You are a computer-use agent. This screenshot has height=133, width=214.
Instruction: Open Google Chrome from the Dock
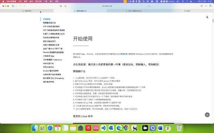point(127,128)
